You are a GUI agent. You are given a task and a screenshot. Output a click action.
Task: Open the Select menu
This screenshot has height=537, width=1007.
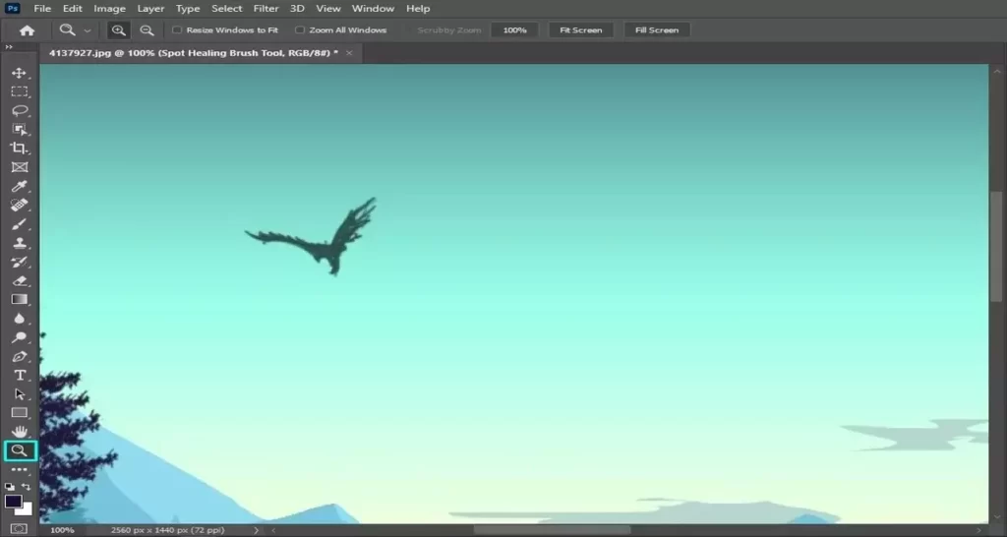tap(227, 8)
